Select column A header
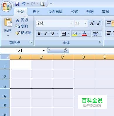Image resolution: width=114 pixels, height=116 pixels. 20,57
